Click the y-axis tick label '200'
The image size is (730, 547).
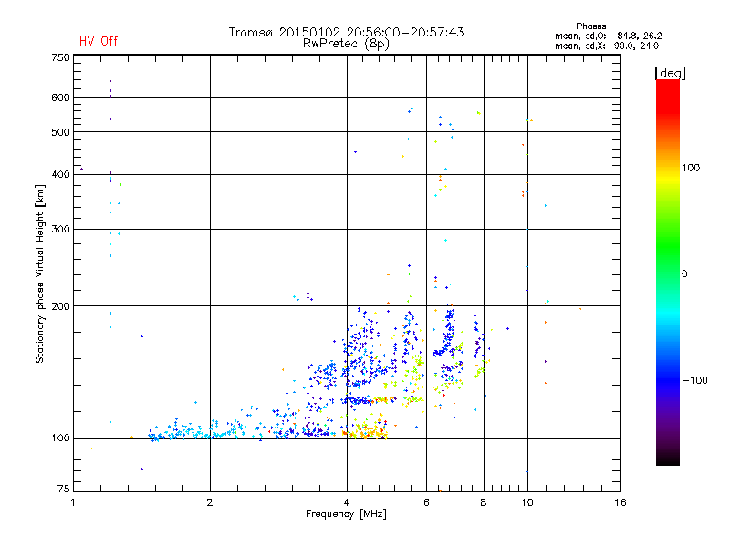click(x=60, y=306)
